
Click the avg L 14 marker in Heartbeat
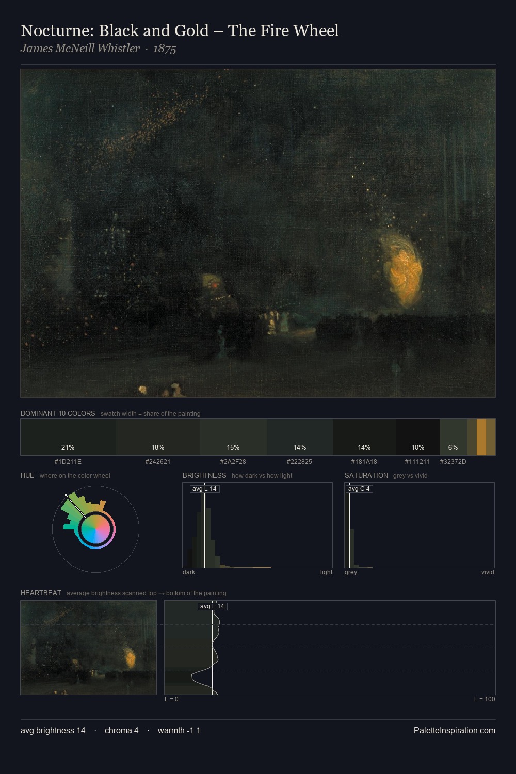[212, 606]
